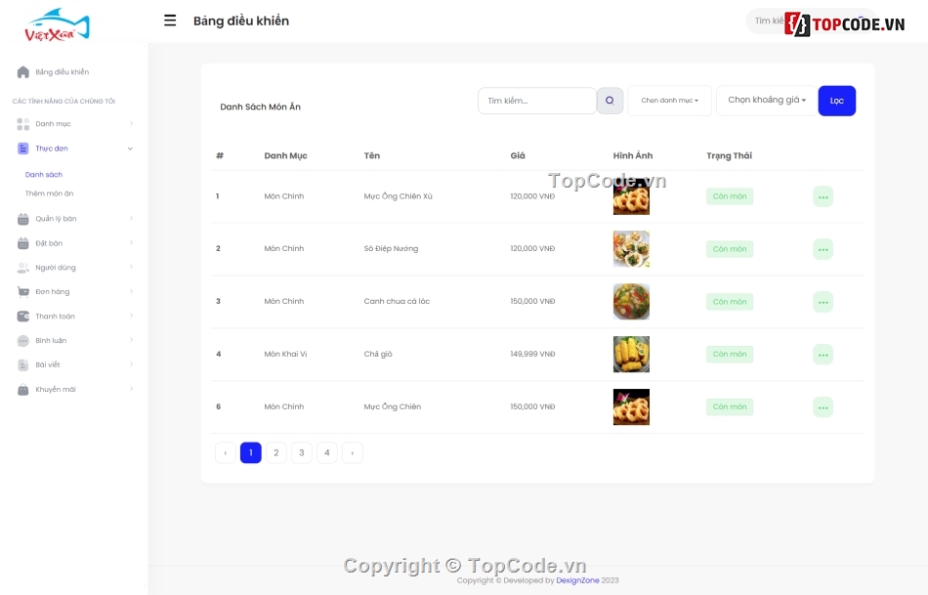Click the Hình Ảnh column header

click(x=633, y=155)
